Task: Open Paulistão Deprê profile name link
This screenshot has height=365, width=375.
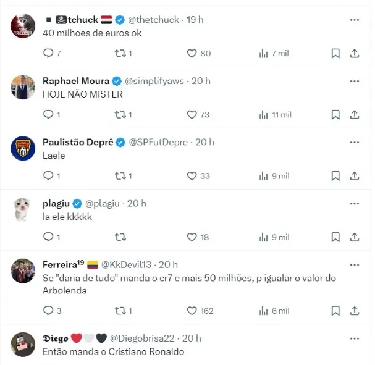Action: pos(78,142)
